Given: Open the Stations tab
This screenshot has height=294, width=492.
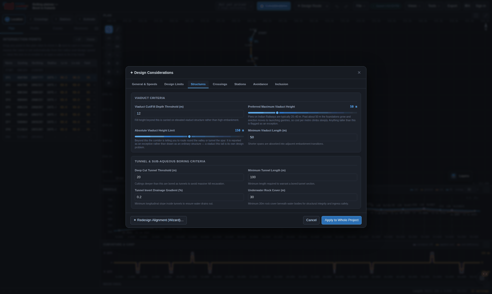Looking at the screenshot, I should pos(240,84).
